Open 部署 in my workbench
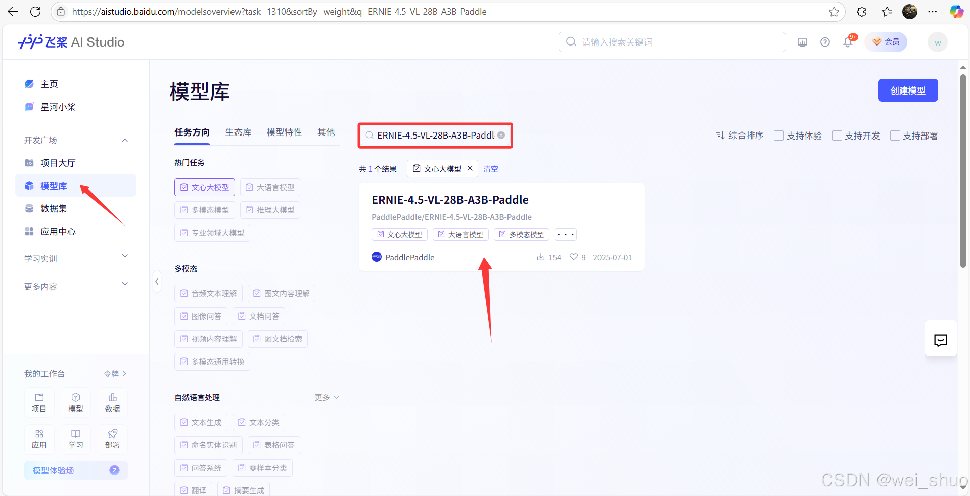Viewport: 970px width, 496px height. pos(112,439)
